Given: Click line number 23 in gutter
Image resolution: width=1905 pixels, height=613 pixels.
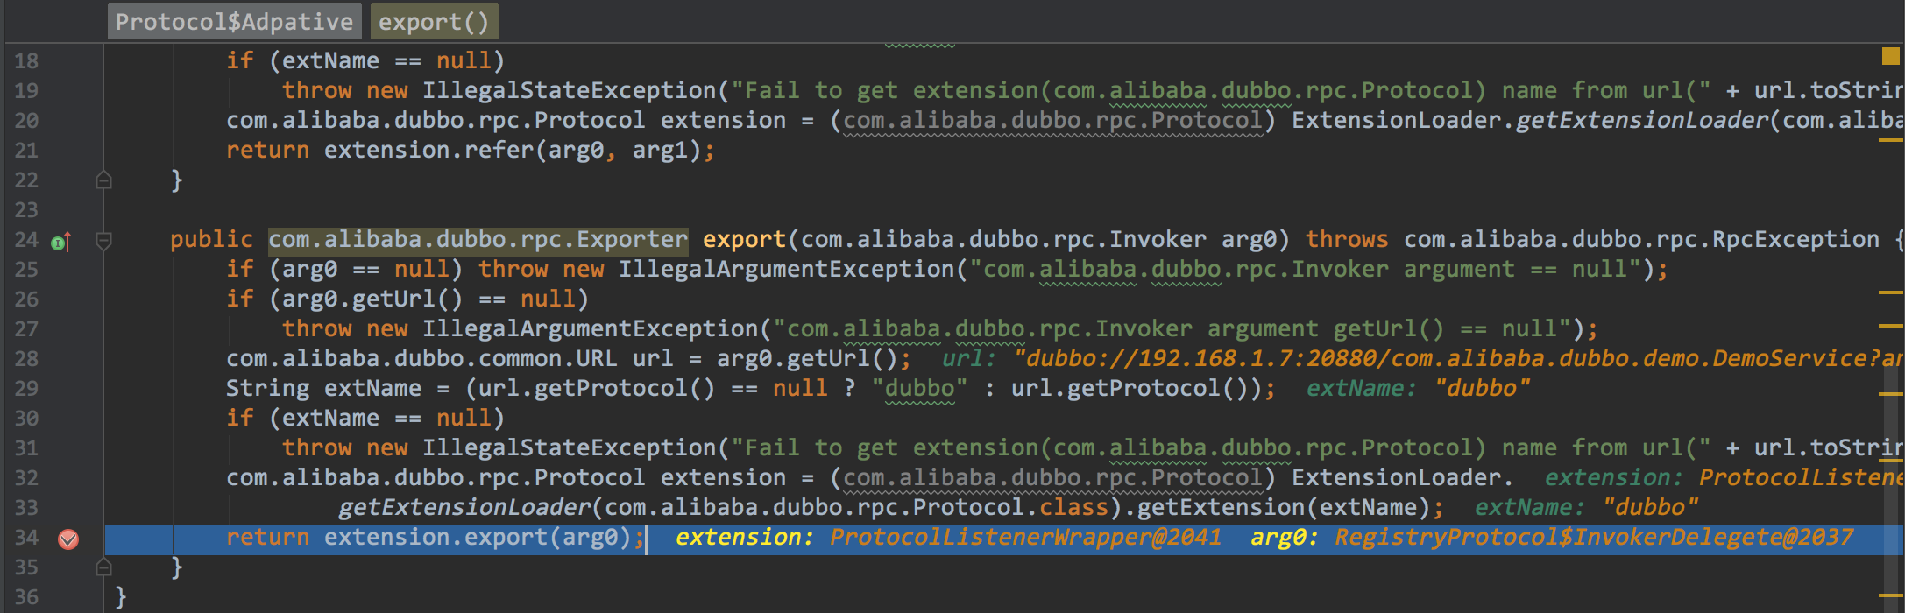Looking at the screenshot, I should pyautogui.click(x=26, y=210).
